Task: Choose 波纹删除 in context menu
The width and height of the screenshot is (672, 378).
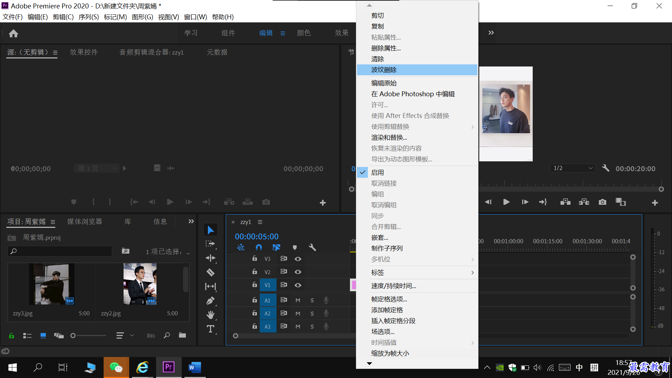Action: point(417,70)
